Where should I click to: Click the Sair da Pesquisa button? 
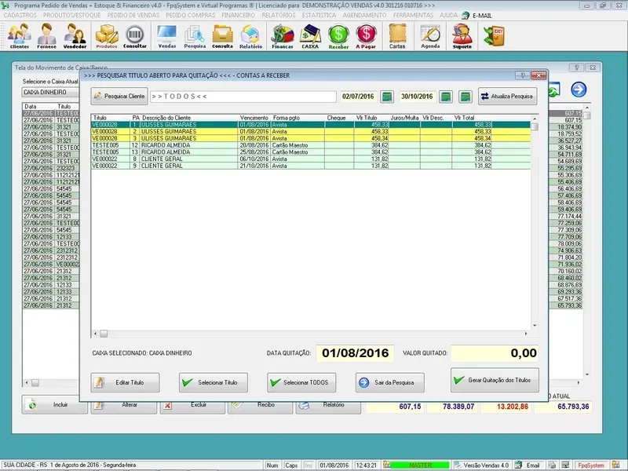(x=390, y=382)
